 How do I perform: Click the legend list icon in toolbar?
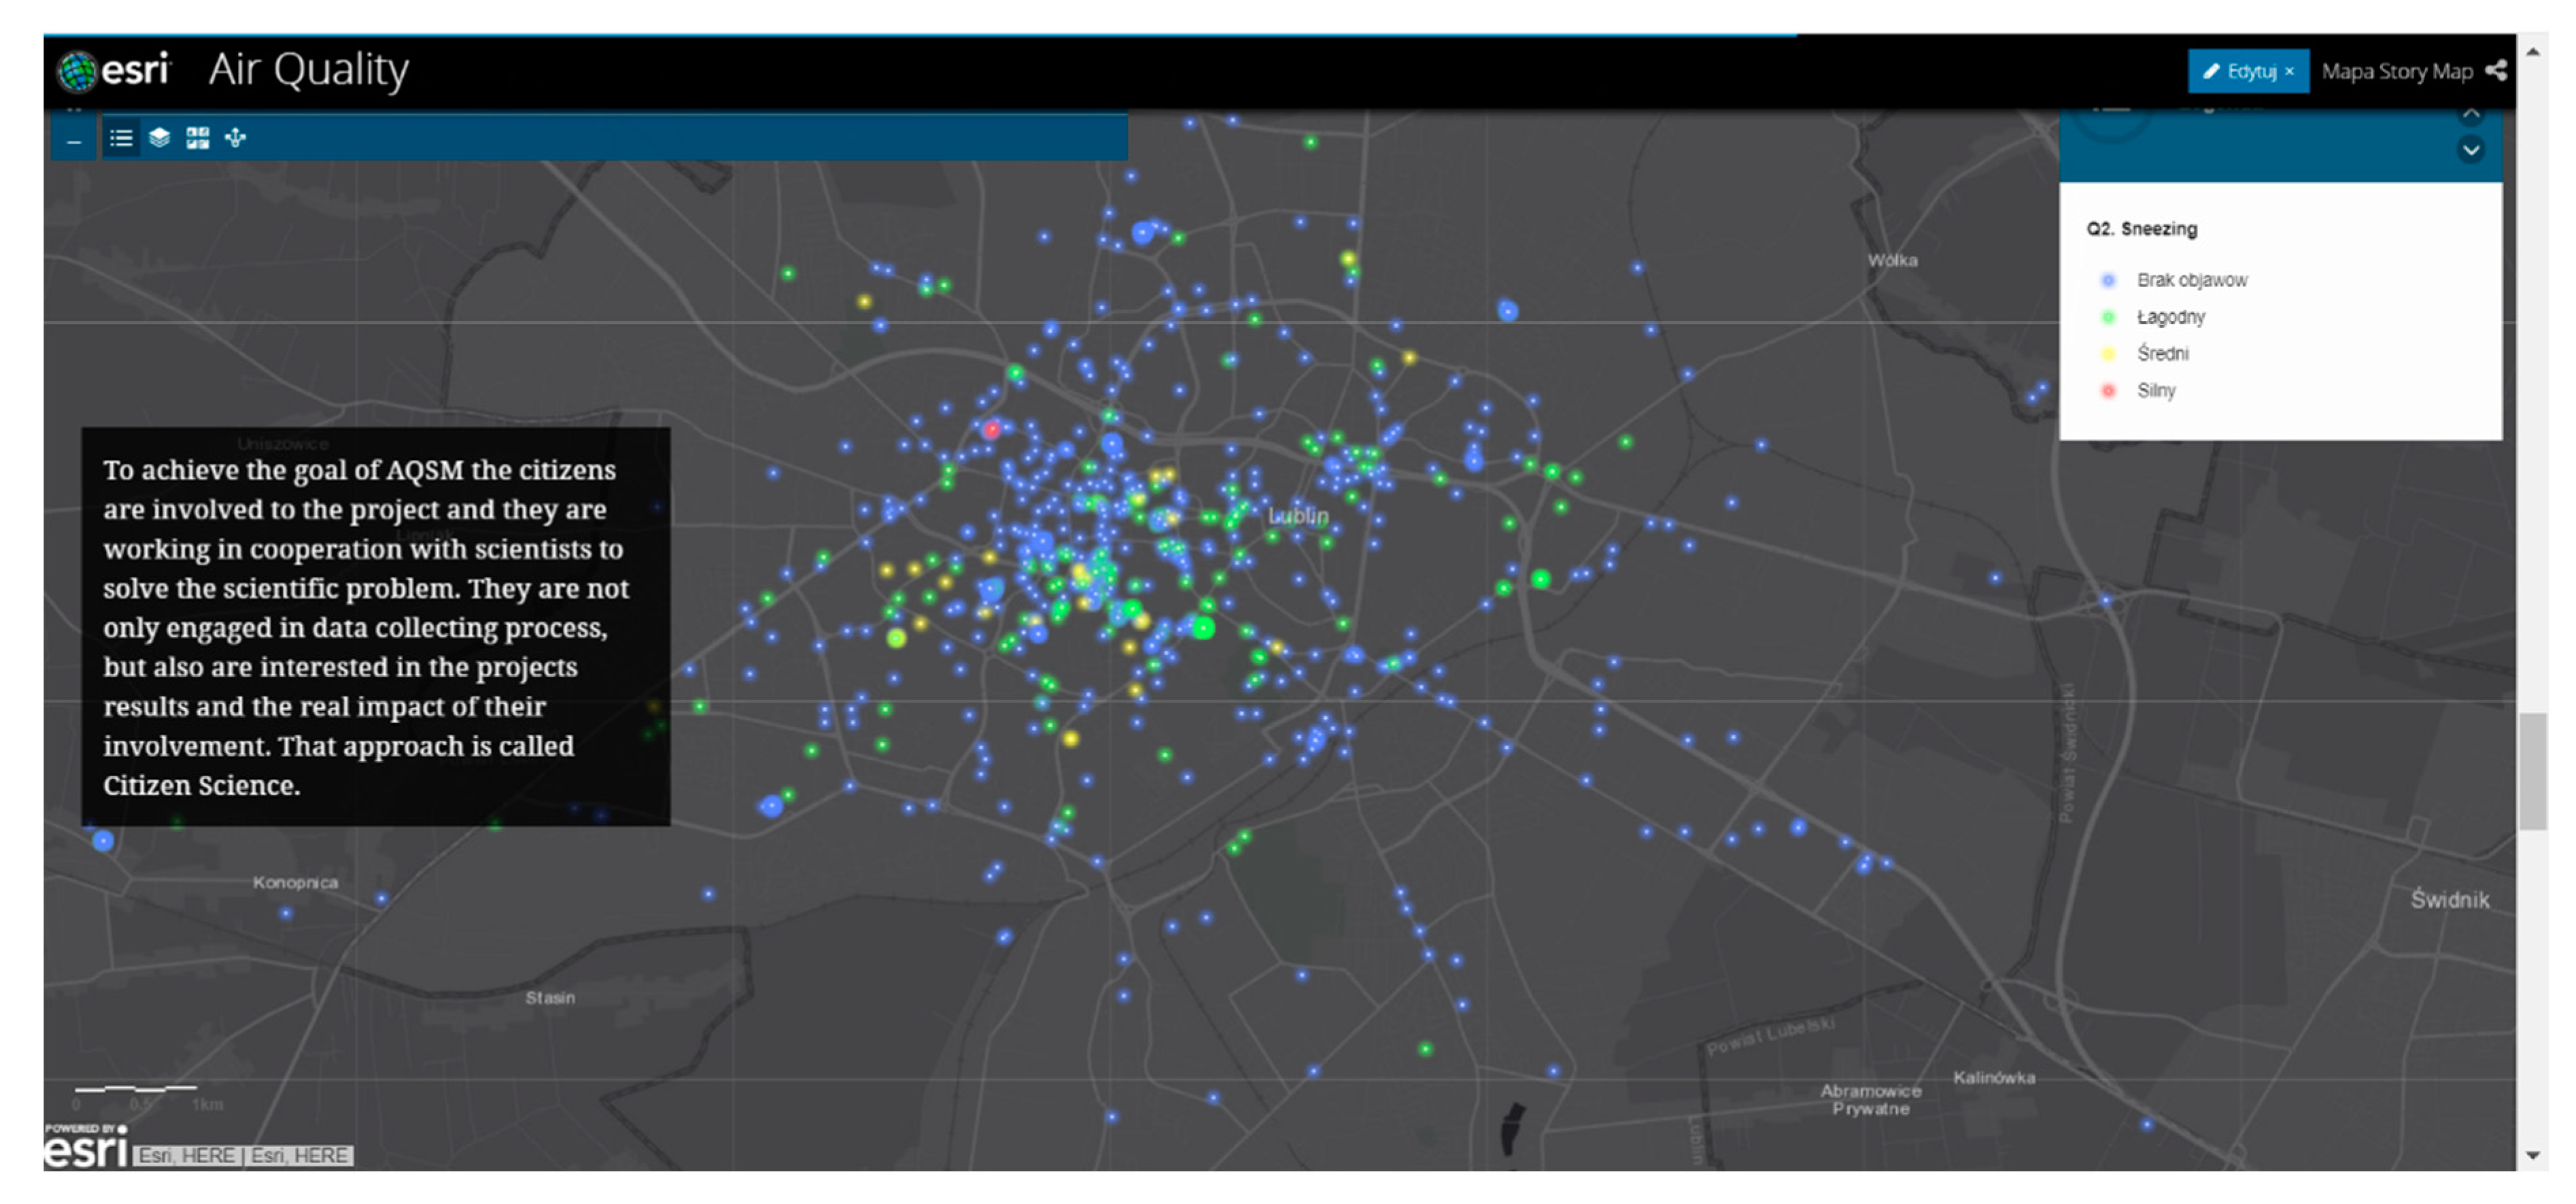pos(121,138)
